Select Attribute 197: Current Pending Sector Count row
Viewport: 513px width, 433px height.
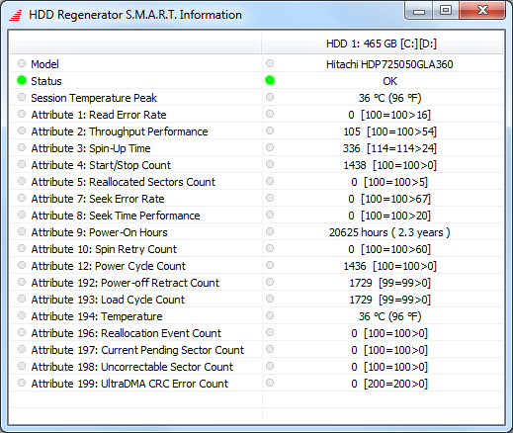point(257,350)
